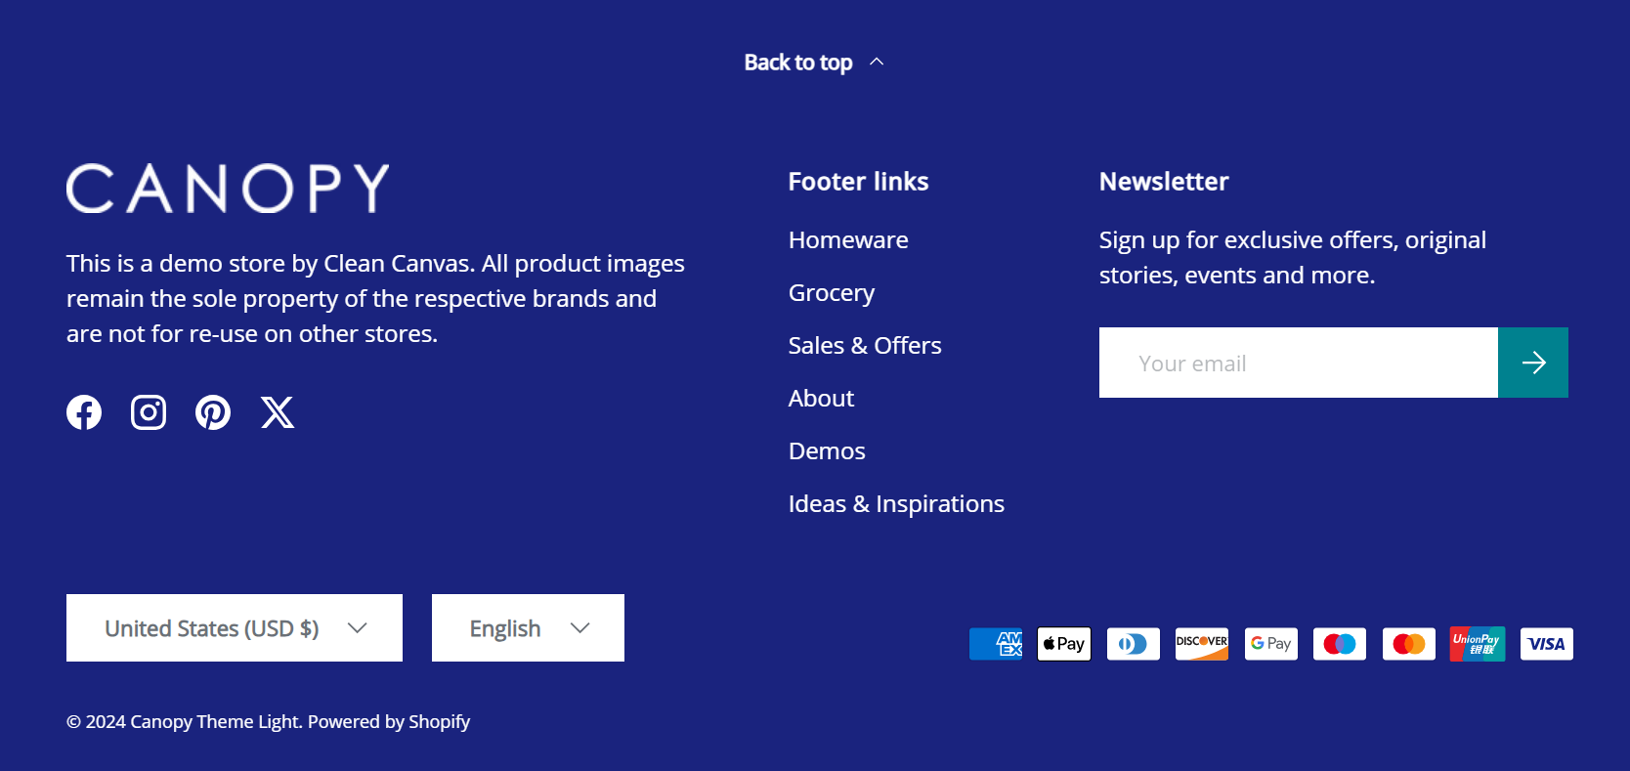Focus the Your email input field
Image resolution: width=1630 pixels, height=771 pixels.
tap(1299, 363)
